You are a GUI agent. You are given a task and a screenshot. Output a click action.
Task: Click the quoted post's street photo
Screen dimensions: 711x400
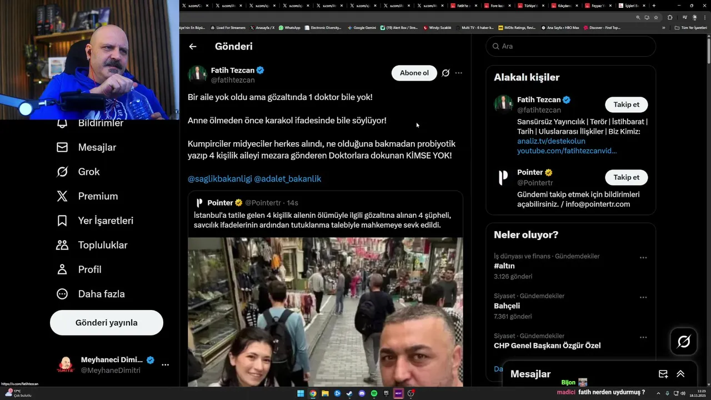325,312
